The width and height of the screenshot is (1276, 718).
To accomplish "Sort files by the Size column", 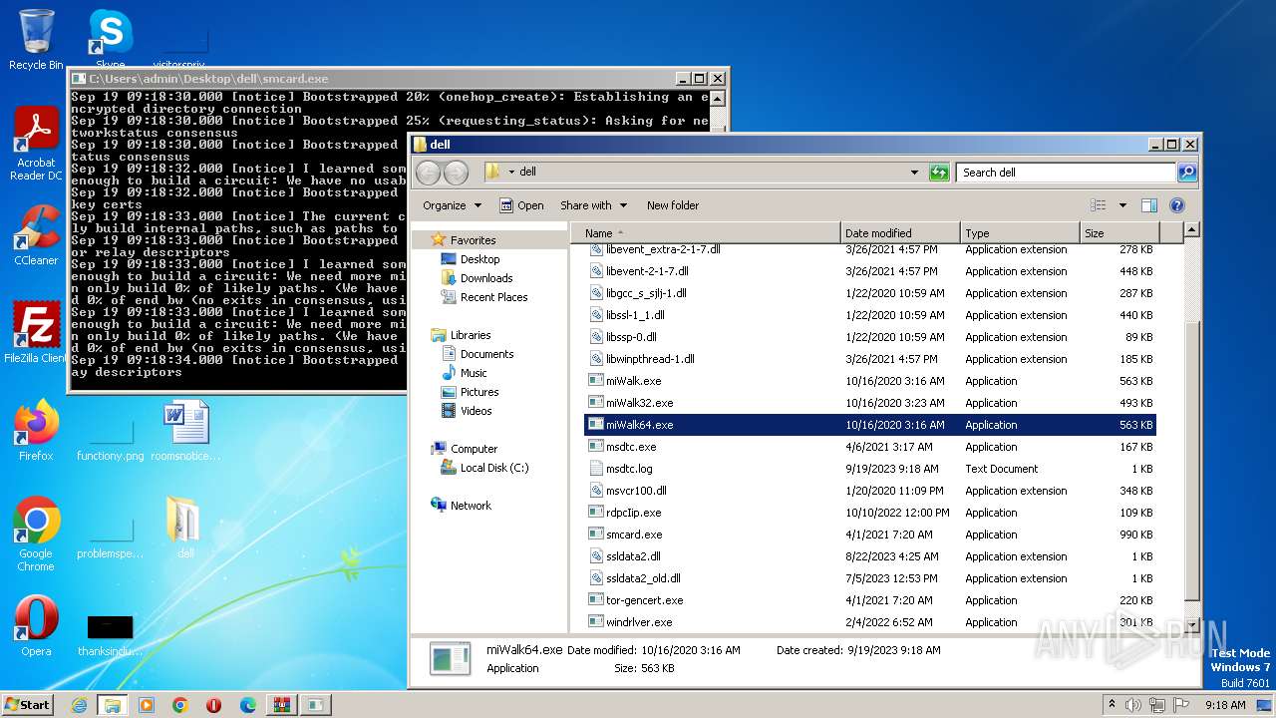I will click(1118, 233).
